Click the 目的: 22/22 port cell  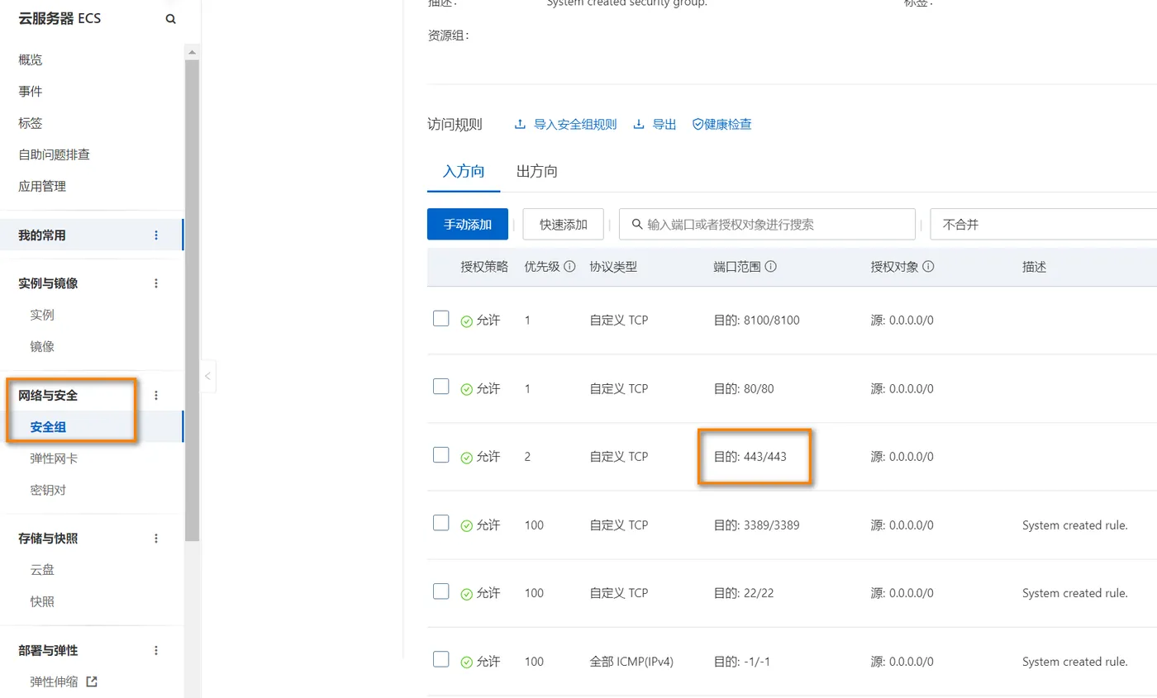click(744, 593)
